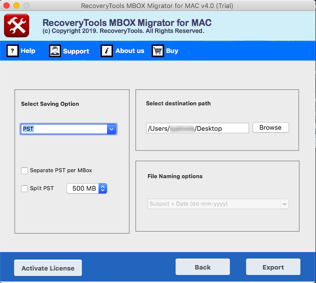Click the Browse button

270,127
